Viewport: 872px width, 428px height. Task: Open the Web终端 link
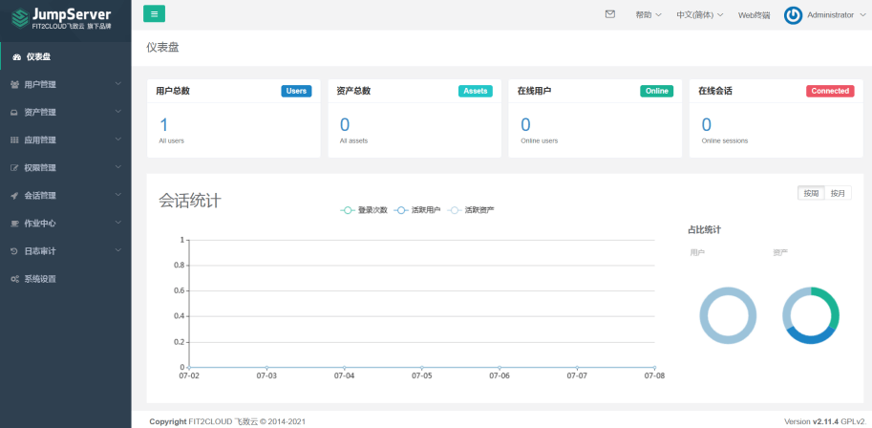(x=755, y=15)
